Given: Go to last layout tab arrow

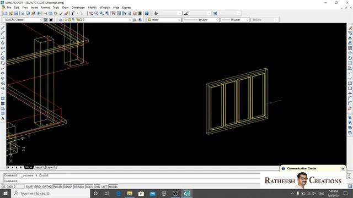Looking at the screenshot, I should tap(21, 167).
